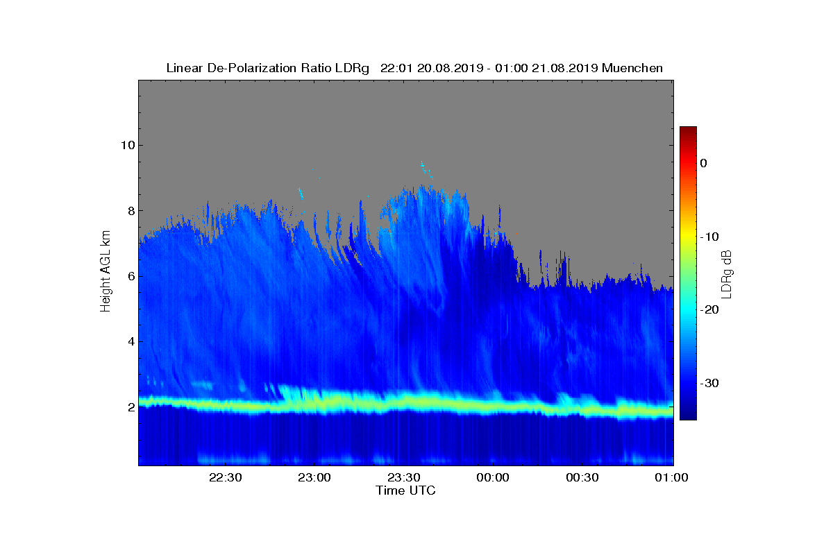Click the height tick label 10
Screen dimensions: 833x555
[x=127, y=145]
